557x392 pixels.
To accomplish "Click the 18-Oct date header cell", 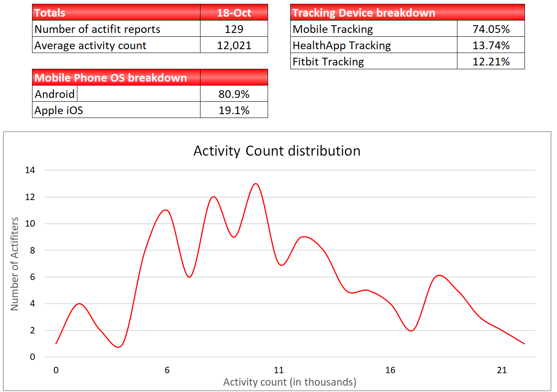I will click(234, 12).
